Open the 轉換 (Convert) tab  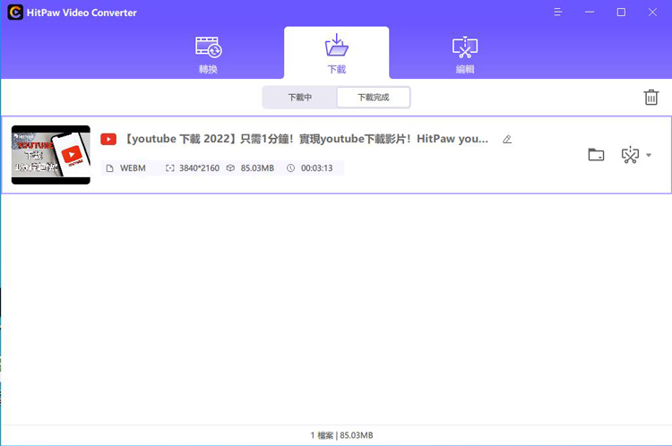coord(208,55)
